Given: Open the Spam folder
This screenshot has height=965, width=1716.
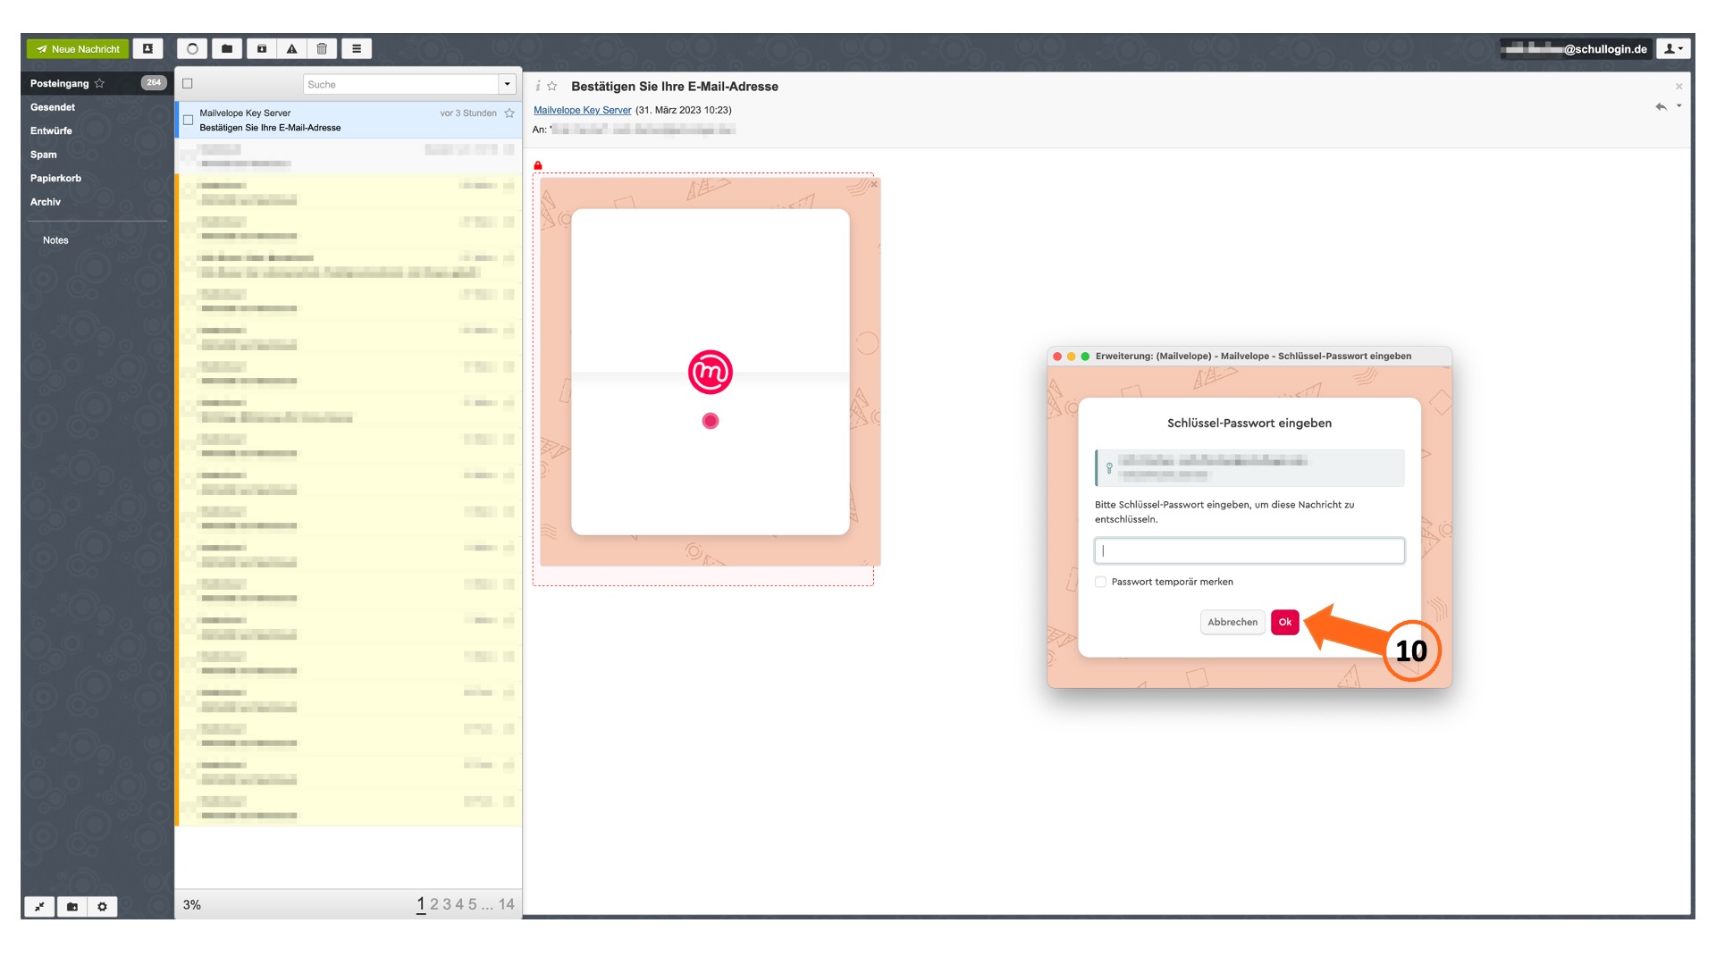Looking at the screenshot, I should pyautogui.click(x=43, y=155).
